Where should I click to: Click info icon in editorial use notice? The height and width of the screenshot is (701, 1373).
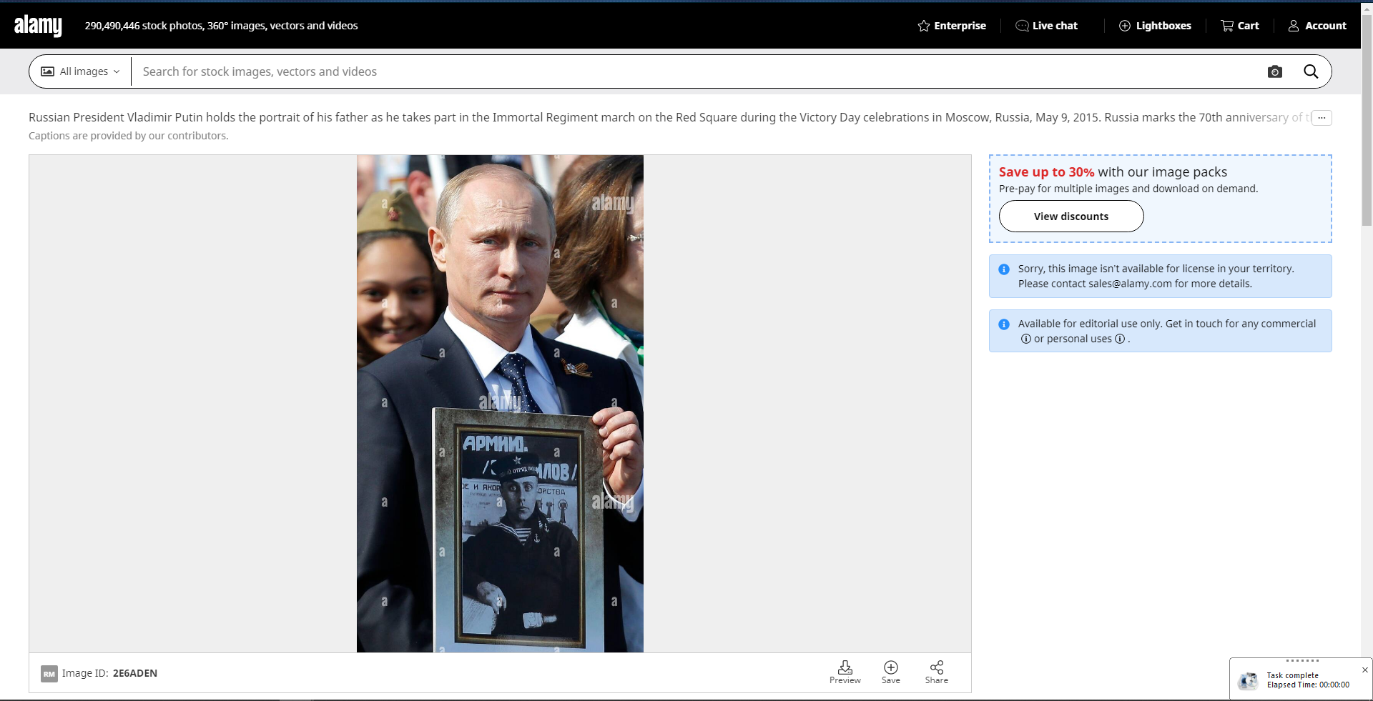[x=1004, y=324]
